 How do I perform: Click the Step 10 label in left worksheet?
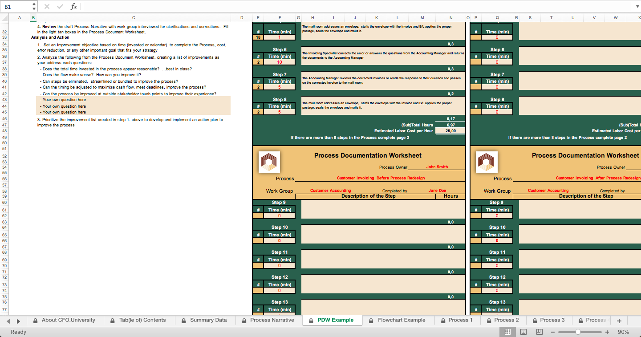(280, 227)
